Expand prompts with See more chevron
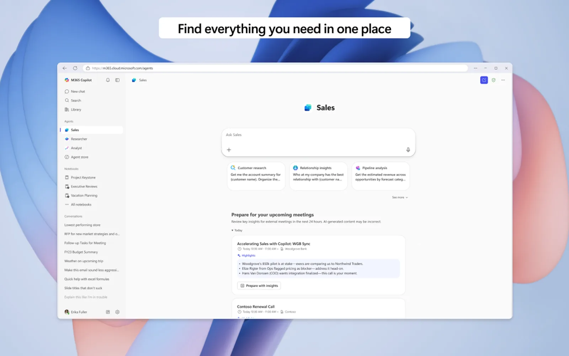 (400, 197)
